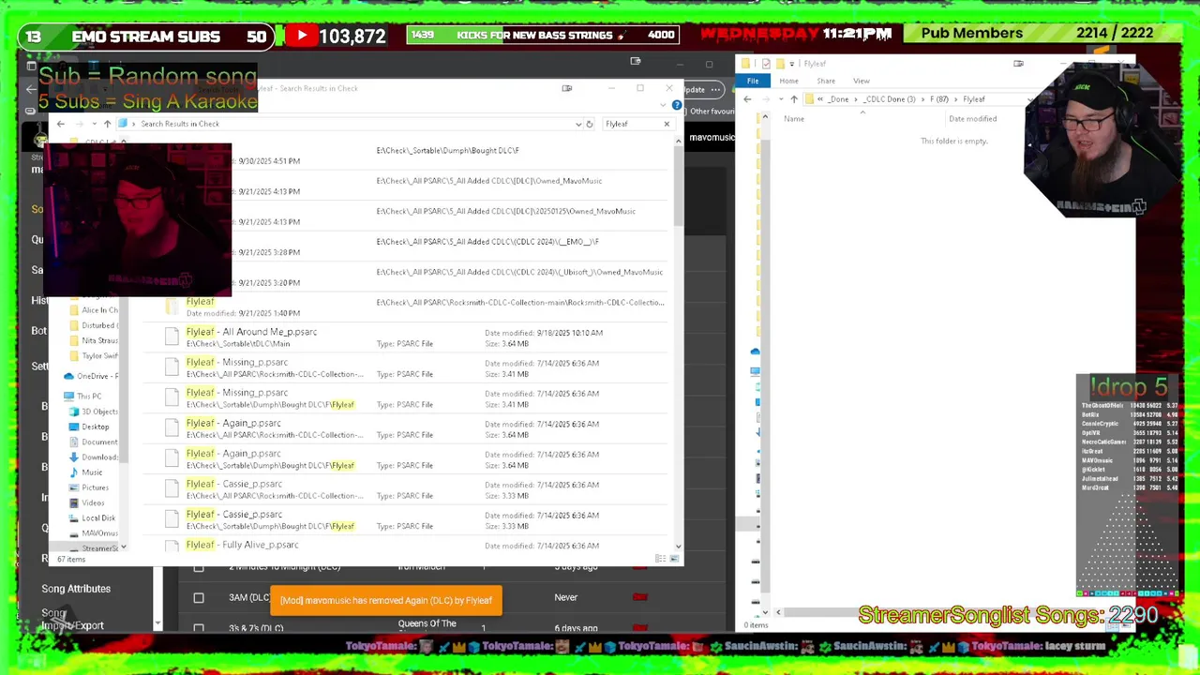Select the Bought DLC\F folder result path
The height and width of the screenshot is (675, 1200).
(447, 150)
